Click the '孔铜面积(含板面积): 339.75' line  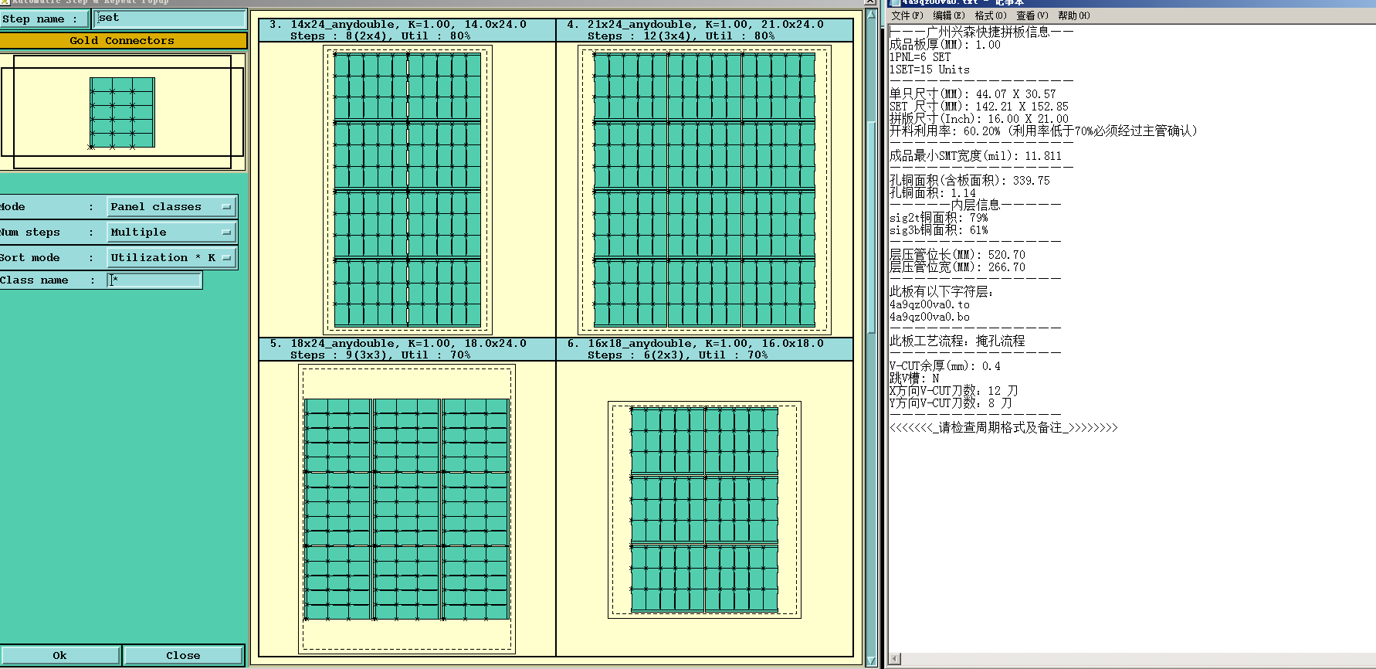coord(969,181)
